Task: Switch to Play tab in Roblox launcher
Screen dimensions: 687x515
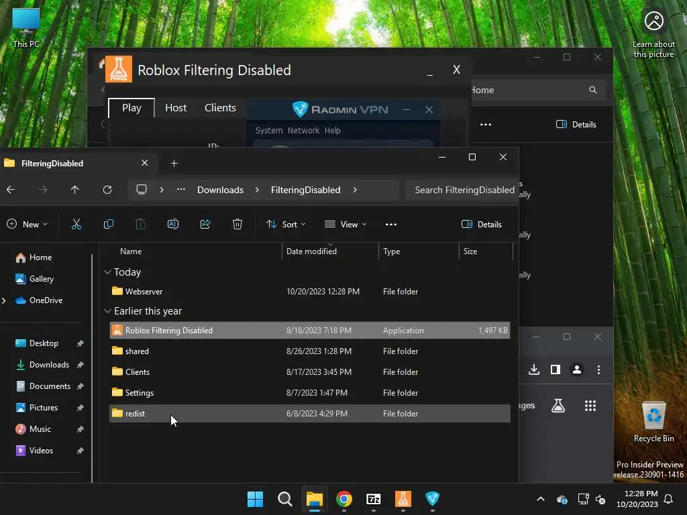Action: [131, 108]
